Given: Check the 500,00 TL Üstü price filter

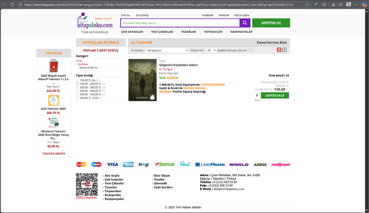Looking at the screenshot, I should pyautogui.click(x=77, y=97).
